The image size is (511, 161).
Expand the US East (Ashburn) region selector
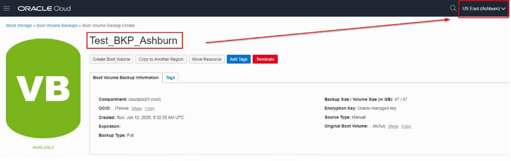tap(484, 9)
